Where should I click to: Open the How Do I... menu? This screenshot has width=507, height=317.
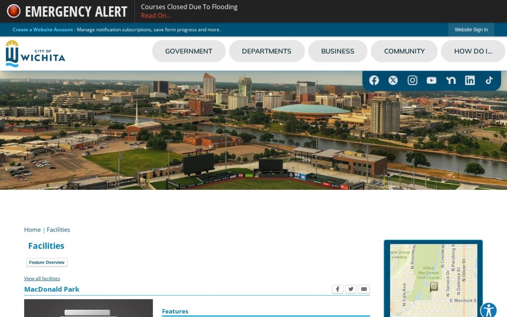(x=473, y=51)
